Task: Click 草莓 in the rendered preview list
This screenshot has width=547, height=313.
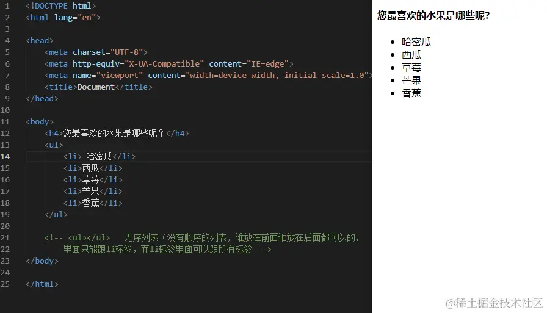Action: tap(411, 68)
